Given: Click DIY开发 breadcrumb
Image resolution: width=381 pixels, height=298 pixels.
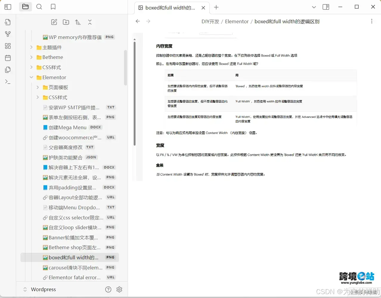Looking at the screenshot, I should (210, 21).
